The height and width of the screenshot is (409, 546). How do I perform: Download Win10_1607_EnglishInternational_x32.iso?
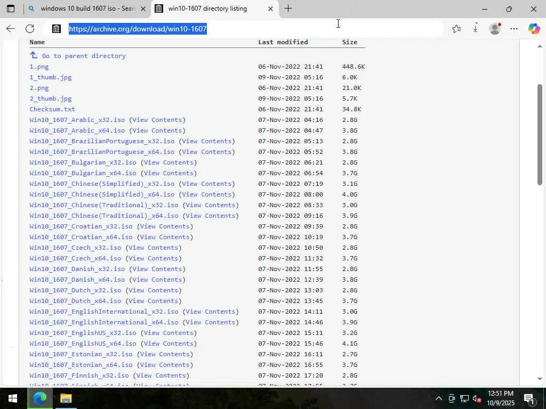(x=104, y=312)
